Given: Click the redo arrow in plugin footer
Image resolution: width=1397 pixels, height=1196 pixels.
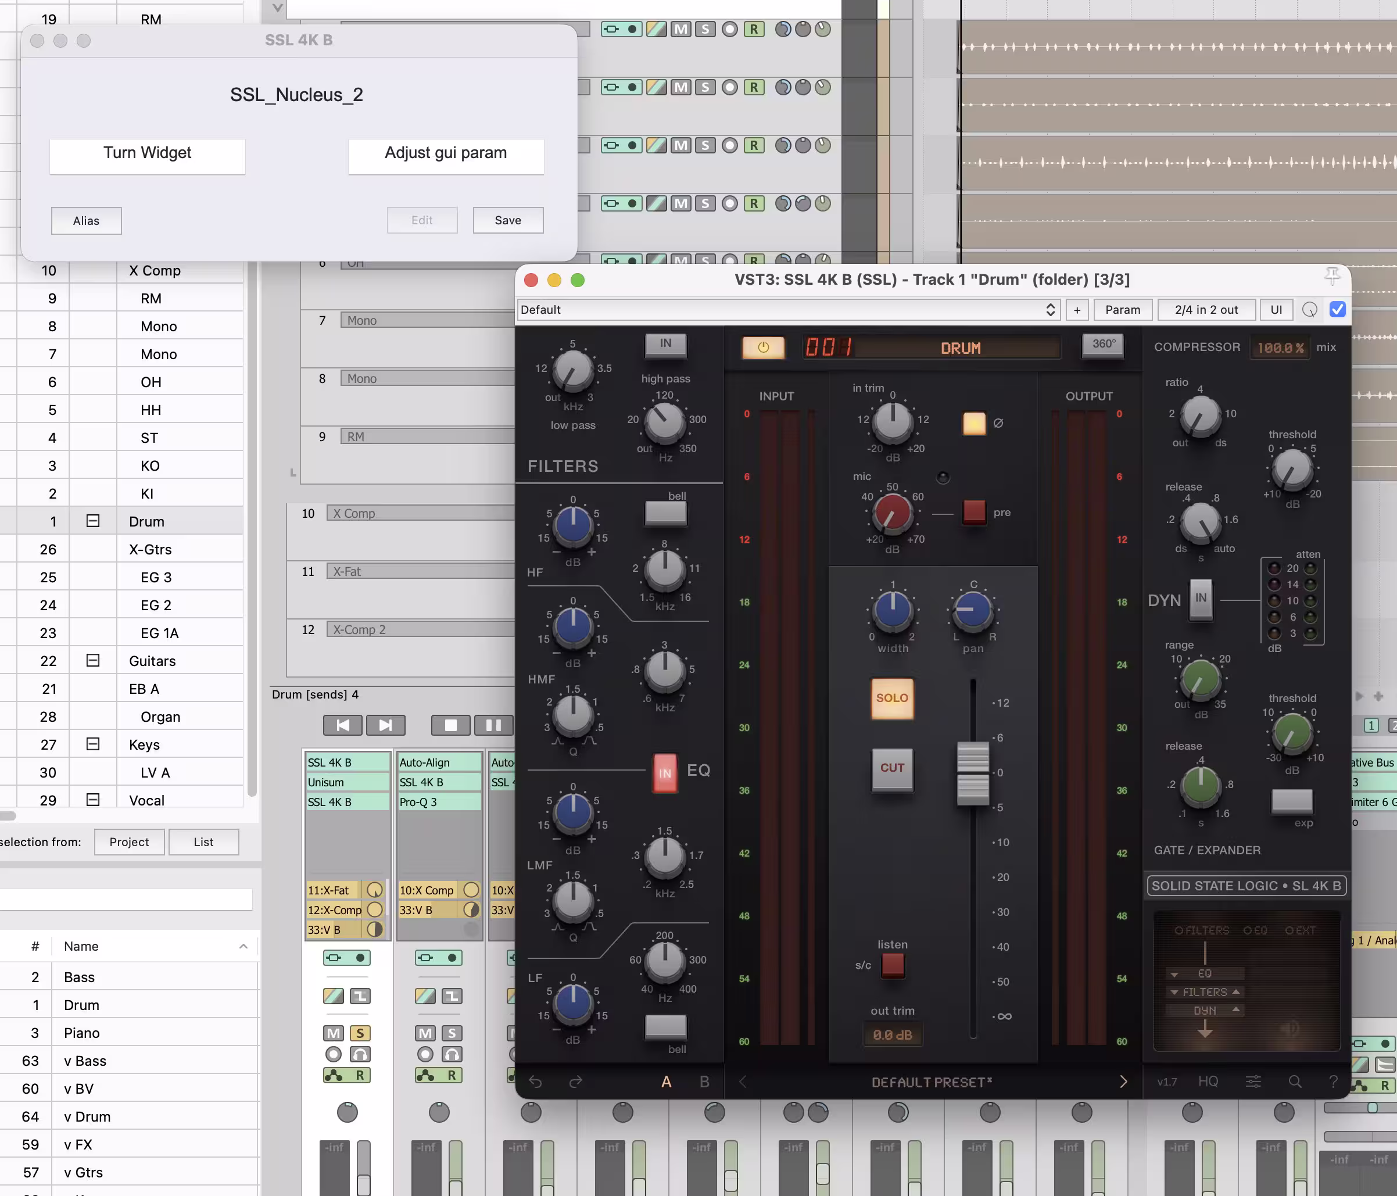Looking at the screenshot, I should pyautogui.click(x=575, y=1082).
